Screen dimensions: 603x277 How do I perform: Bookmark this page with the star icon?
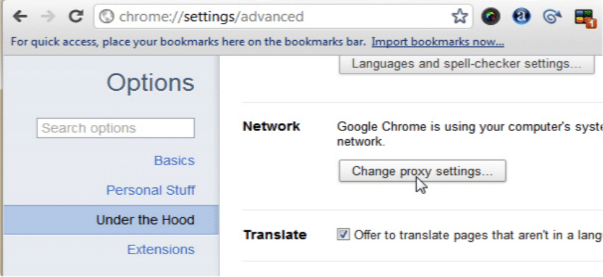460,17
